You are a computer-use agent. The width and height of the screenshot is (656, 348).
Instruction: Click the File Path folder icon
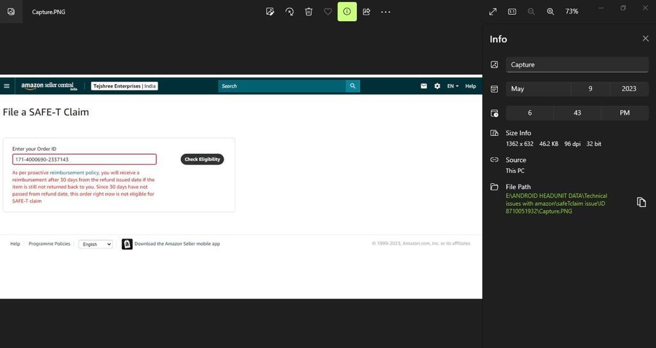pos(495,186)
